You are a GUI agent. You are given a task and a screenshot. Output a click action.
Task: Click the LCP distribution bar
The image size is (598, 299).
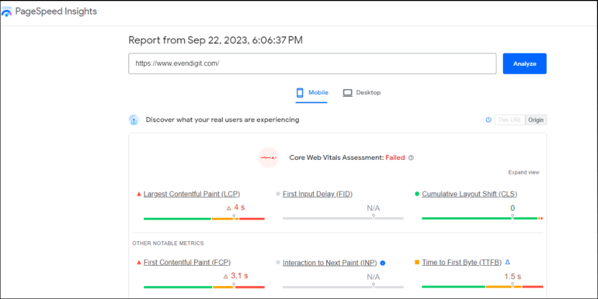[204, 218]
